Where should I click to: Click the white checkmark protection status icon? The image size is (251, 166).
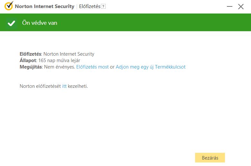[x=12, y=23]
